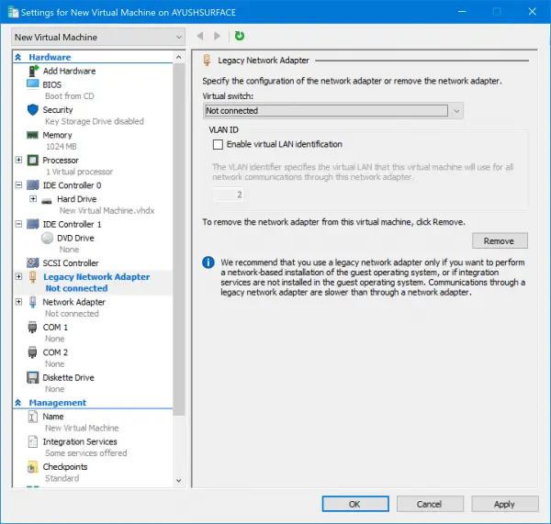551x524 pixels.
Task: Click '1 Virtual processor' text
Action: [79, 172]
